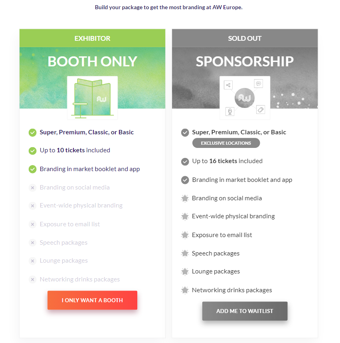340x343 pixels.
Task: Click the SPONSORSHIP banner title
Action: (x=245, y=62)
